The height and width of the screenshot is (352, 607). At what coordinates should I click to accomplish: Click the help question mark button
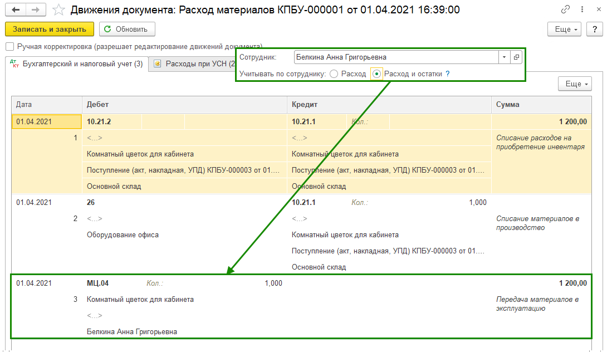594,30
